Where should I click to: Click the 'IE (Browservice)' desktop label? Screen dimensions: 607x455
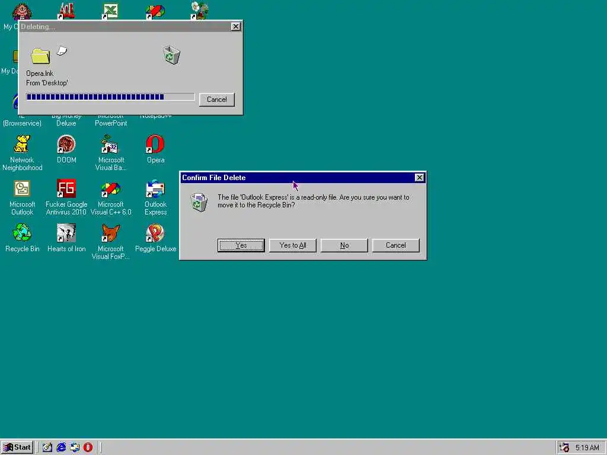click(22, 120)
